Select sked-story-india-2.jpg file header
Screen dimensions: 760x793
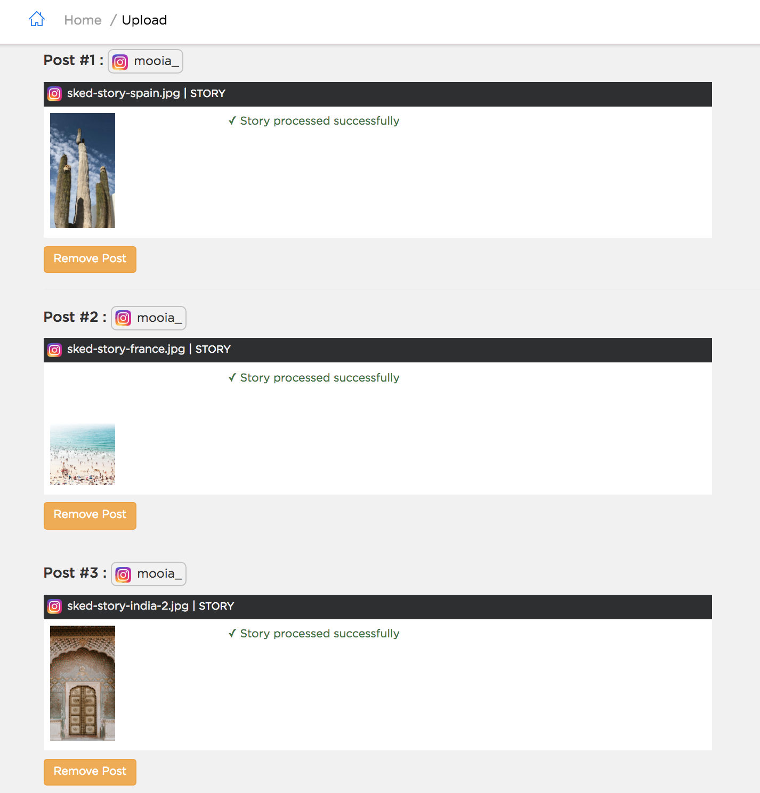[x=378, y=607]
